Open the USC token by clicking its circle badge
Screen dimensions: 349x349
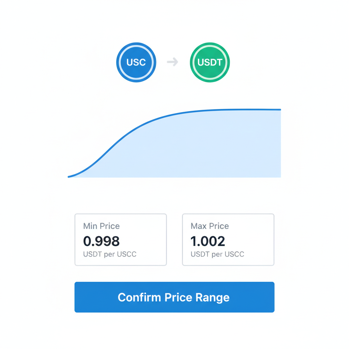[x=136, y=62]
